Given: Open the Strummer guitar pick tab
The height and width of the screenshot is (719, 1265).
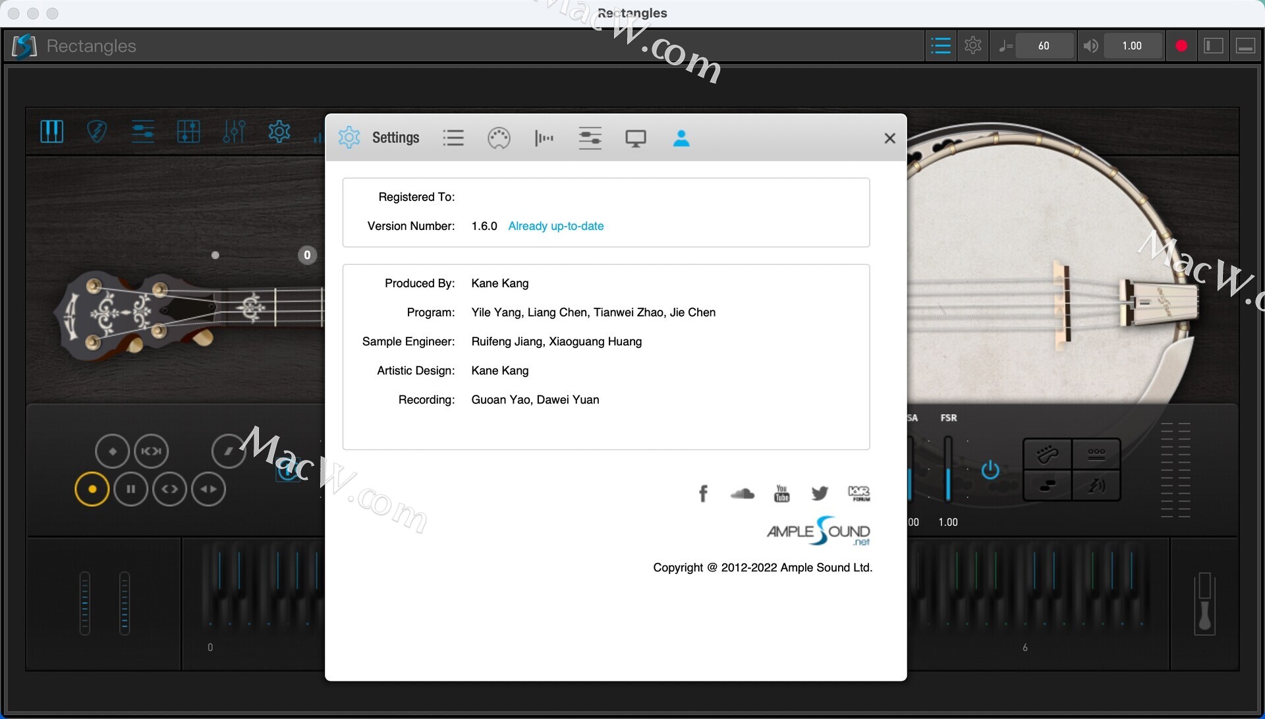Looking at the screenshot, I should coord(97,132).
